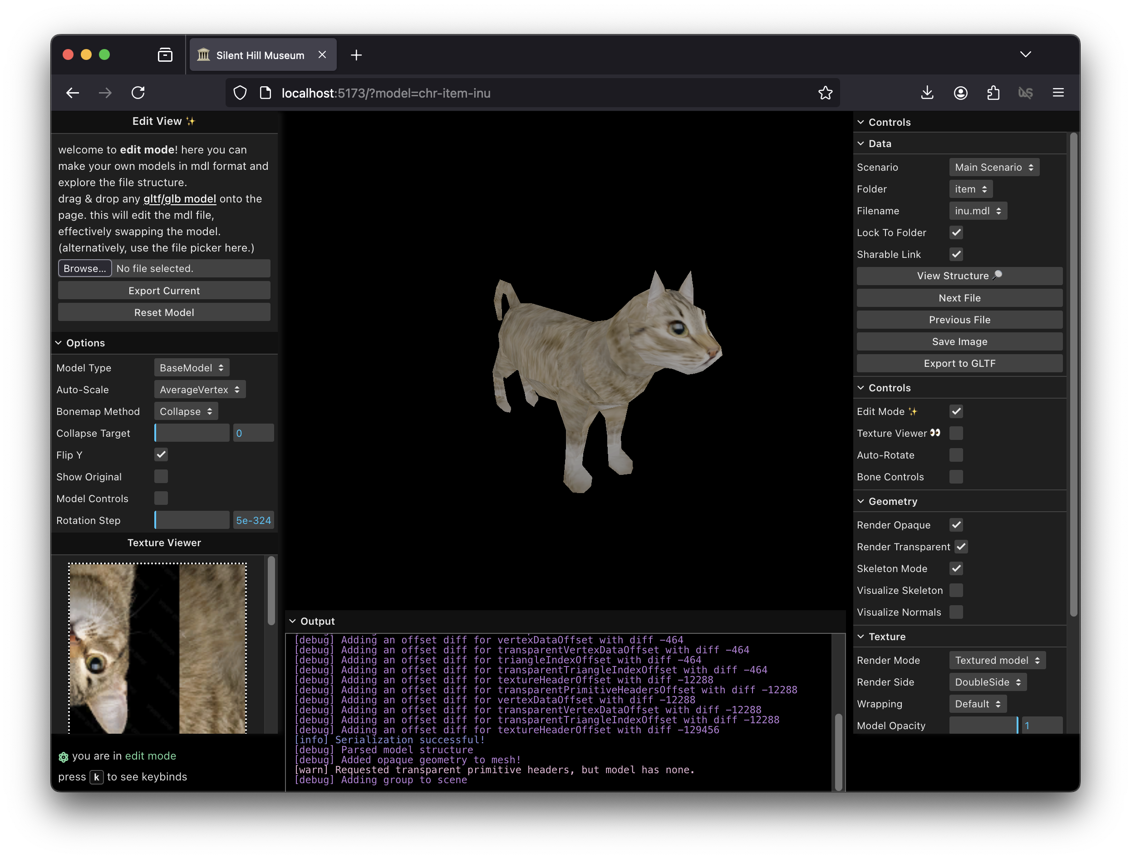
Task: Open the Scenario dropdown showing Main Scenario
Action: (993, 167)
